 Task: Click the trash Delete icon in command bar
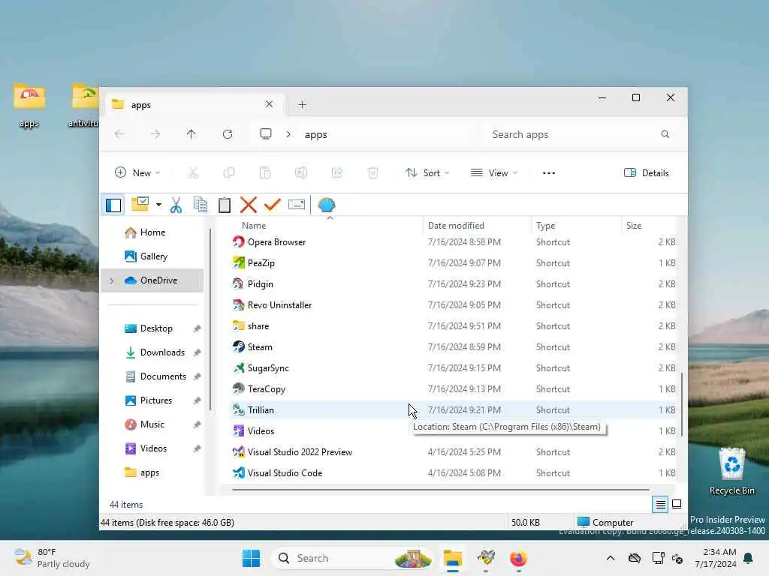pos(373,173)
